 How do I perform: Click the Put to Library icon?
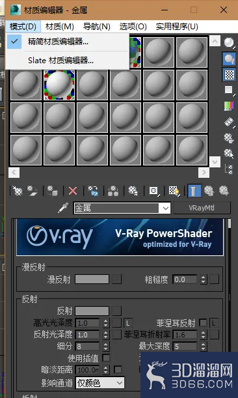133,191
